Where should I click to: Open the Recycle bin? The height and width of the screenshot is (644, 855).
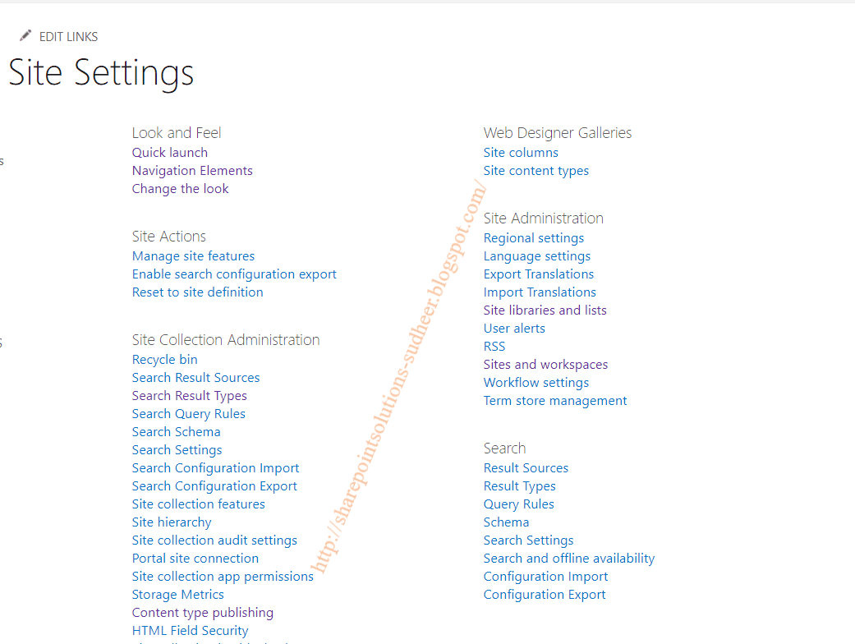point(164,359)
